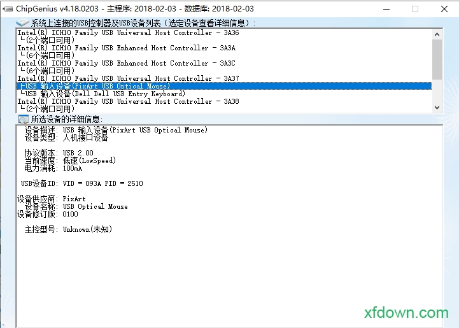Select the Universal Host Controller 3A38 entry
This screenshot has height=328, width=459.
tap(127, 101)
